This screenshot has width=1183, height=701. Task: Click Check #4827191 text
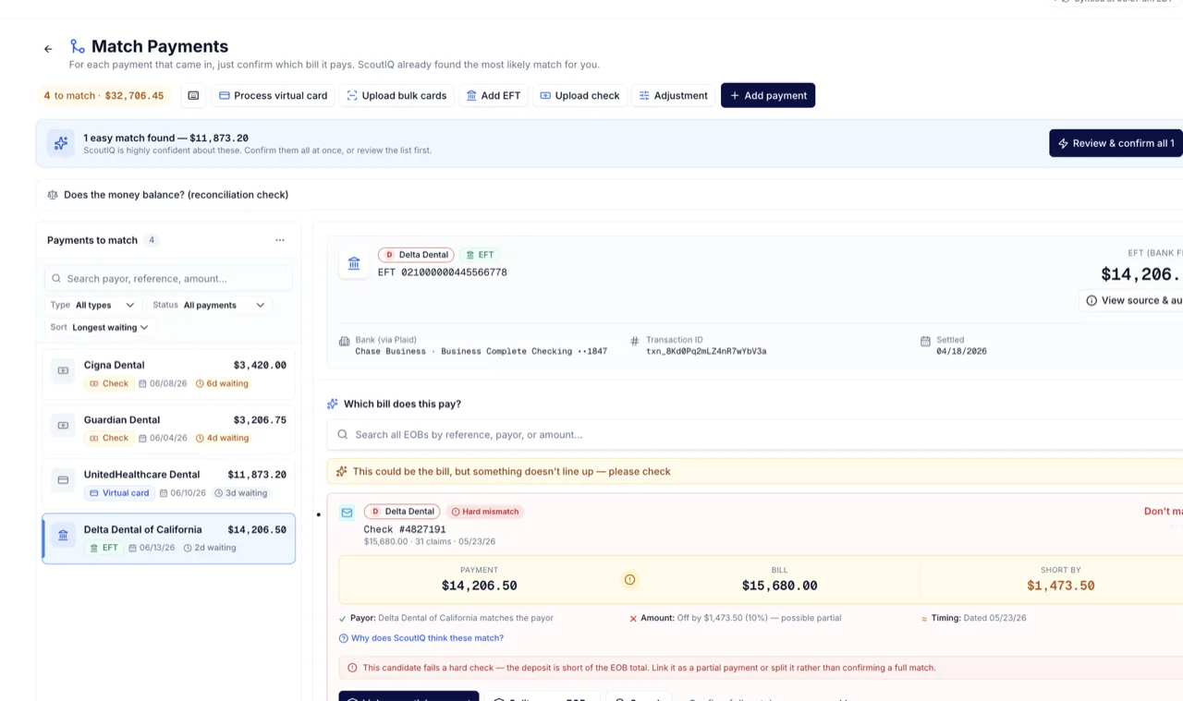point(405,529)
